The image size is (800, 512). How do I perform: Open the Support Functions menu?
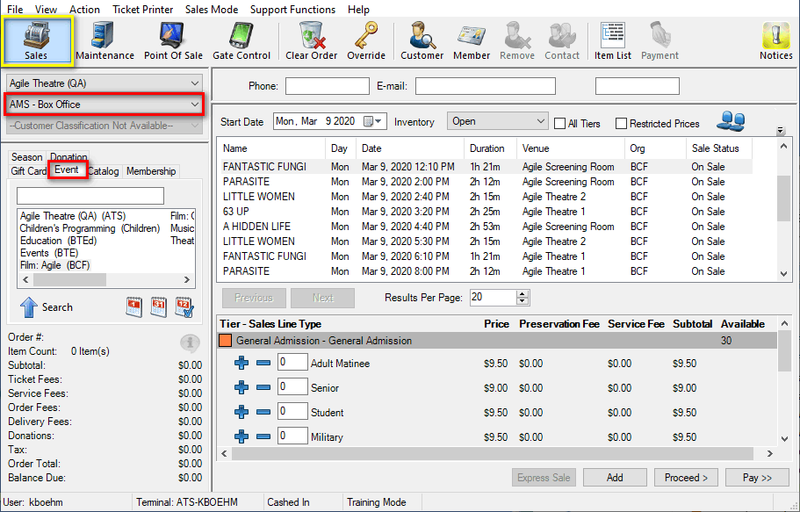point(292,9)
